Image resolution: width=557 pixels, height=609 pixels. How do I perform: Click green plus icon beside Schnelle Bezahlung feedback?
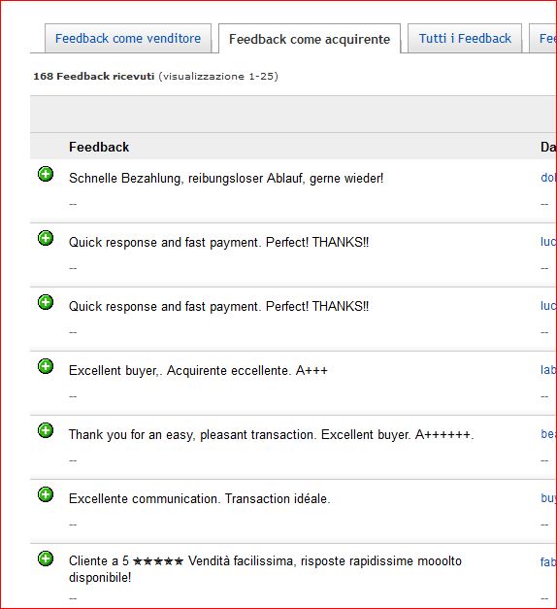[x=46, y=174]
